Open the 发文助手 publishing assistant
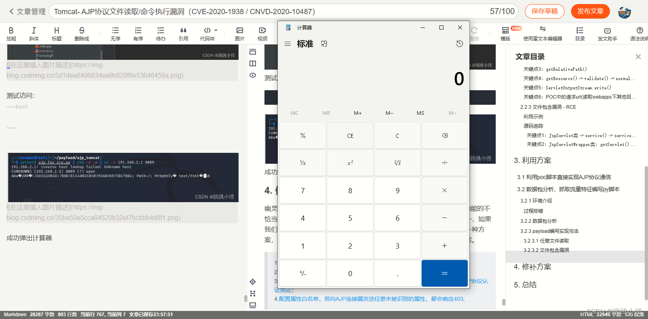Image resolution: width=648 pixels, height=319 pixels. (x=607, y=34)
